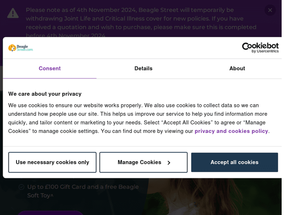
Task: Click the Joint Life withdrawal notice text
Action: 141,19
